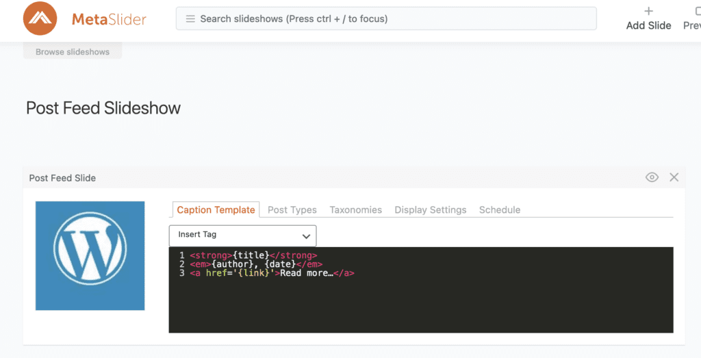Switch to the Caption Template tab
The height and width of the screenshot is (358, 701).
point(216,210)
